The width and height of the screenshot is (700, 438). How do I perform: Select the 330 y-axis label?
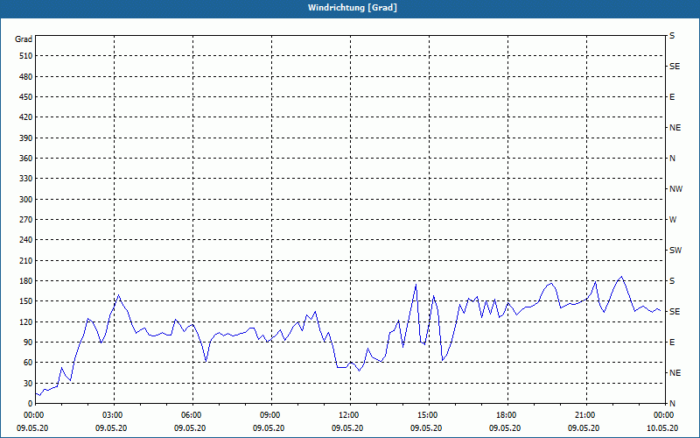click(26, 179)
